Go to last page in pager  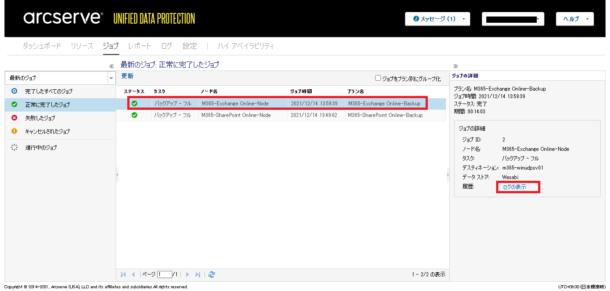click(198, 274)
